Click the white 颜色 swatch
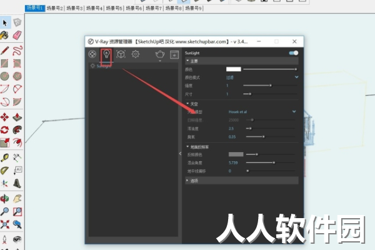 (x=233, y=69)
